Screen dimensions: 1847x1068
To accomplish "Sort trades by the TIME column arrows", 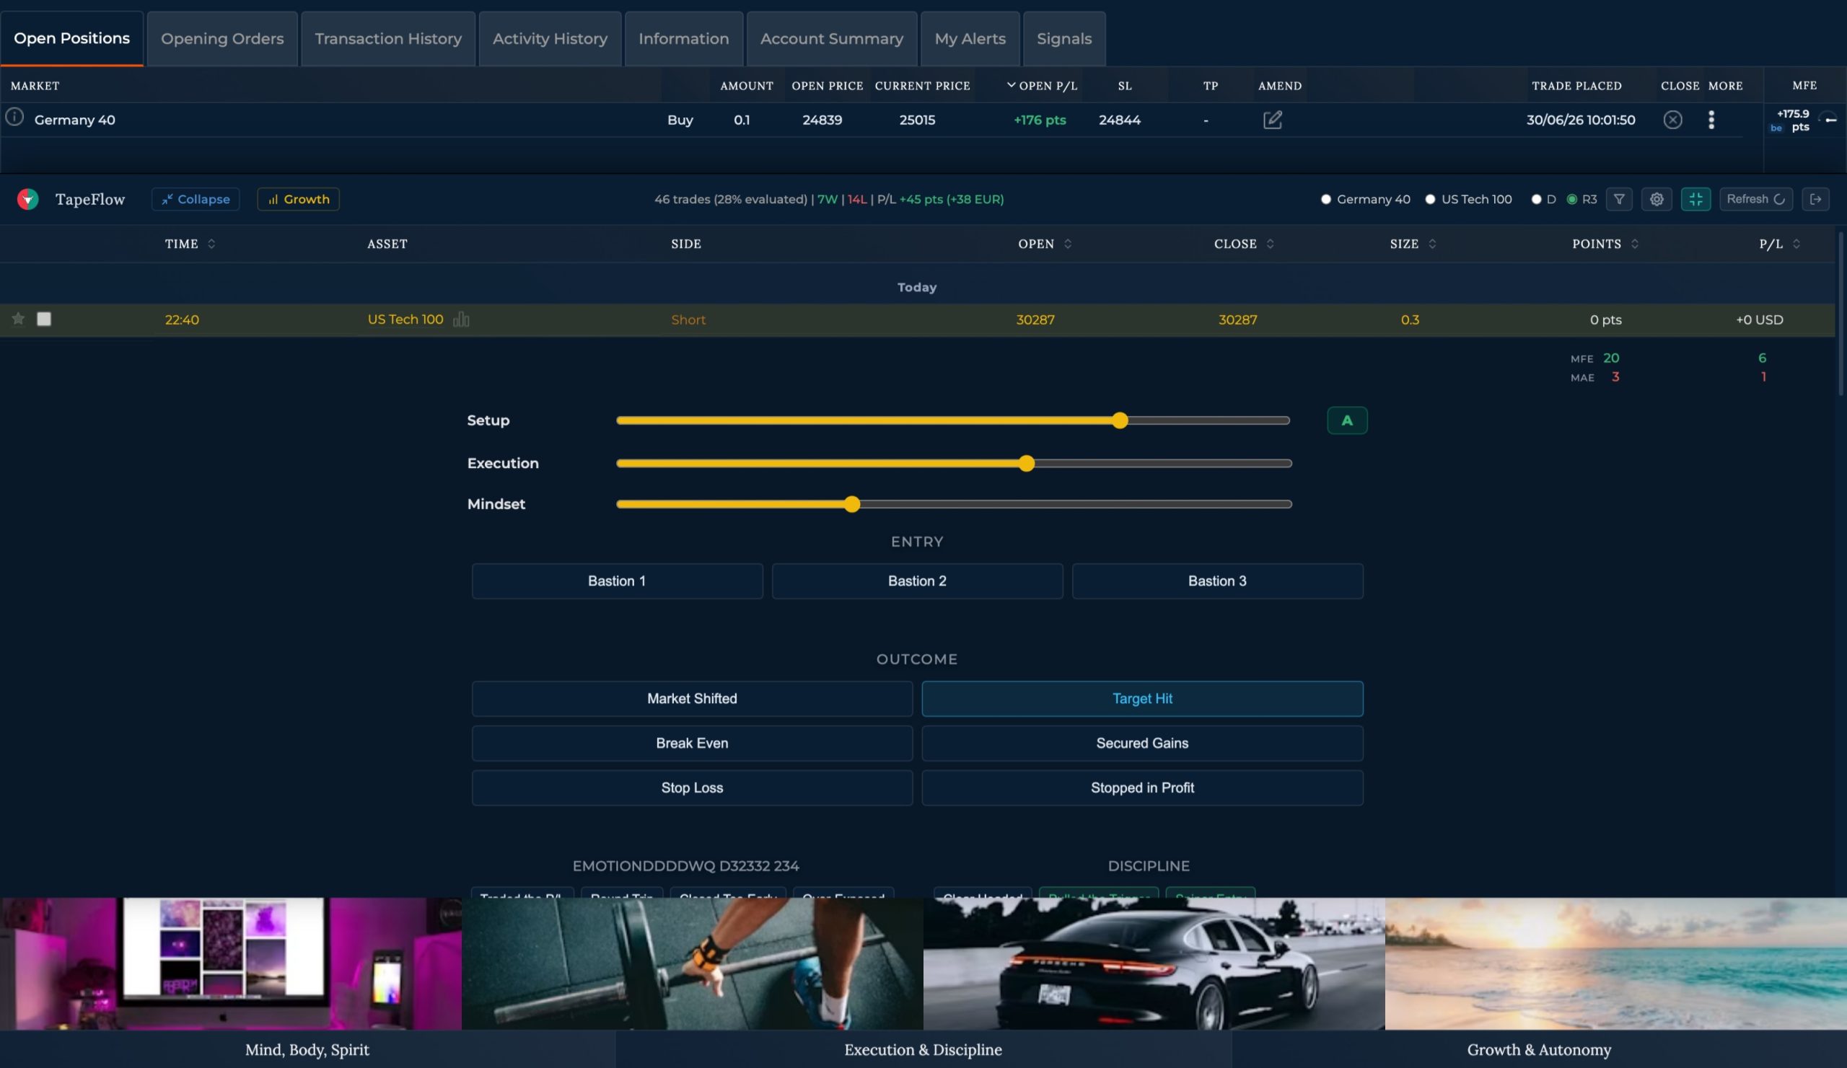I will pyautogui.click(x=211, y=244).
